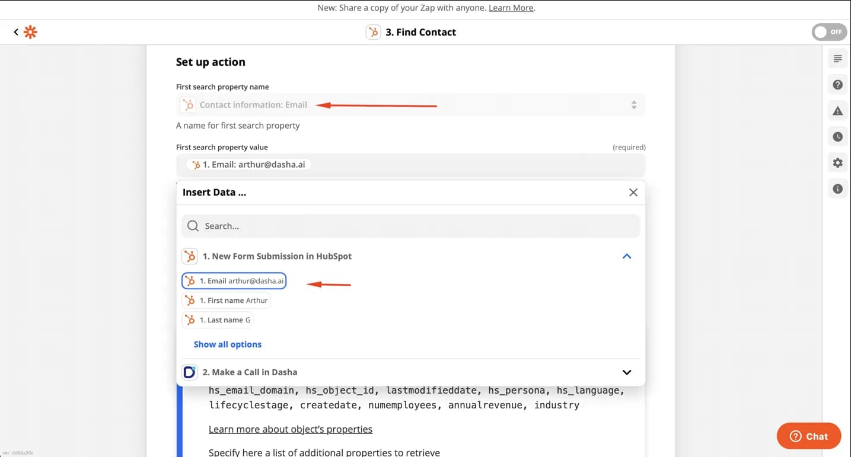851x457 pixels.
Task: Click the 3. Find Contact step title
Action: coord(420,32)
